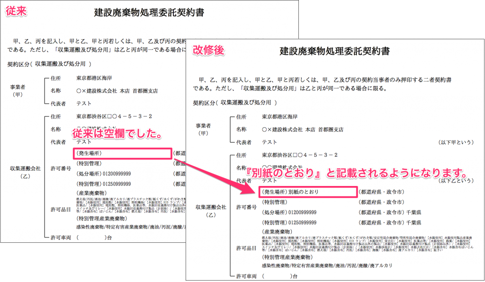The height and width of the screenshot is (282, 485).
Task: Click 処分場所 number 01200999999 in 改修後 document
Action: tap(289, 213)
